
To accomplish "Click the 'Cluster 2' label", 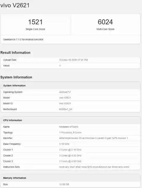I will [x=8, y=156].
